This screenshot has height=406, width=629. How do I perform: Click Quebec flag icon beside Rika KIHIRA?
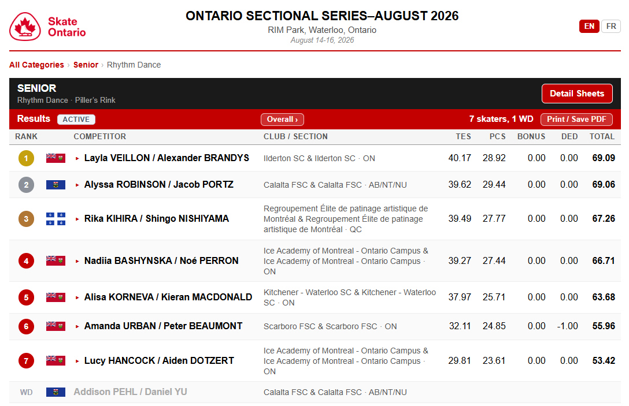click(55, 219)
